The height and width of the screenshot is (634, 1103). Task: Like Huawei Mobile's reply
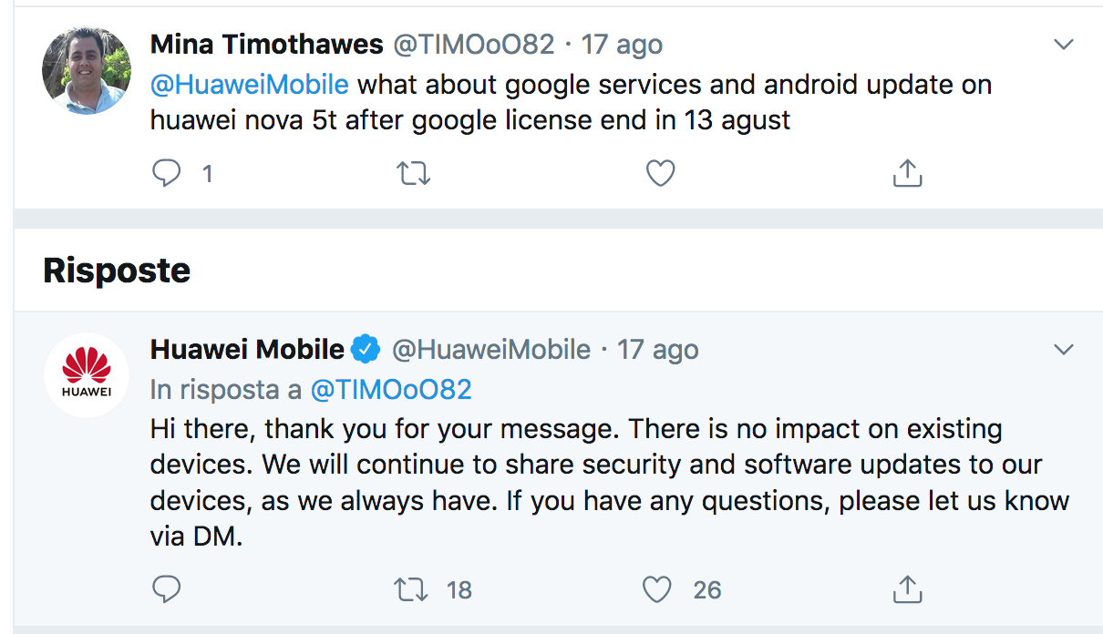click(657, 589)
